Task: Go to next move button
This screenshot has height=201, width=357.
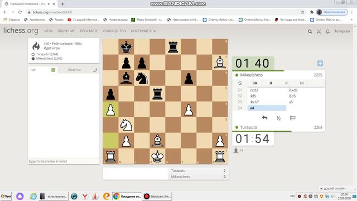Action: pos(286,83)
